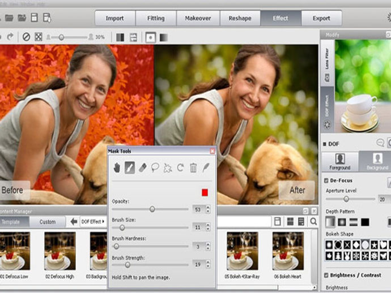Select the puzzle-piece auto mask tool
Image resolution: width=391 pixels, height=293 pixels.
click(168, 168)
